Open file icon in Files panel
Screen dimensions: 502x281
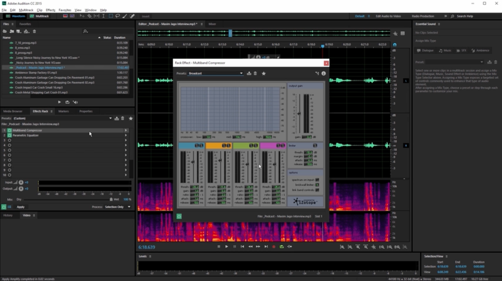5,31
